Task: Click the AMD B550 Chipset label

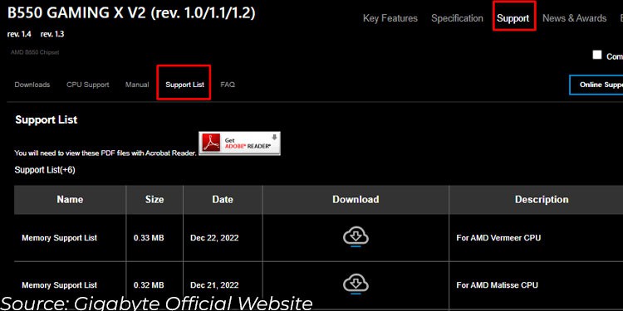Action: tap(35, 52)
